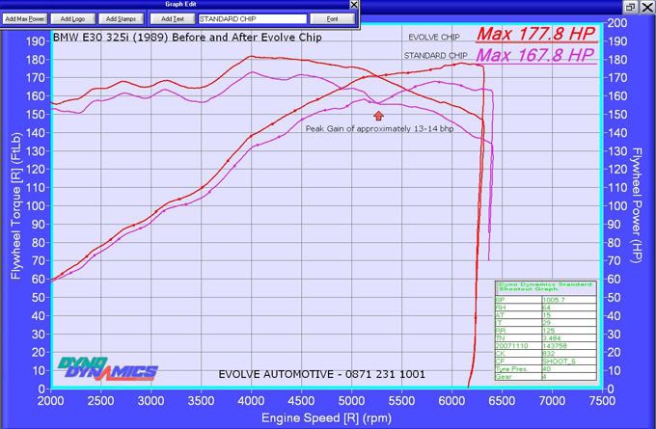Click the Add Logo button
The image size is (656, 429).
click(72, 19)
